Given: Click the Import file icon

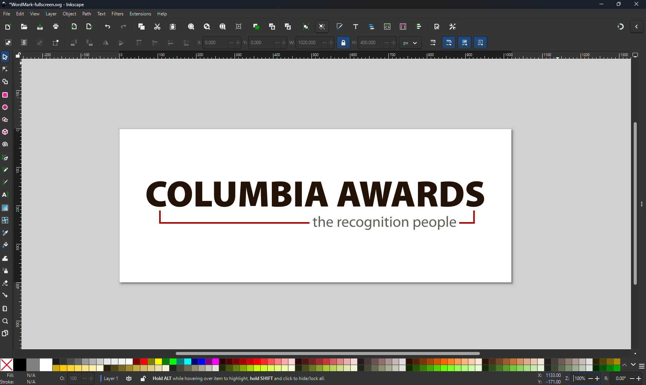Looking at the screenshot, I should [74, 27].
